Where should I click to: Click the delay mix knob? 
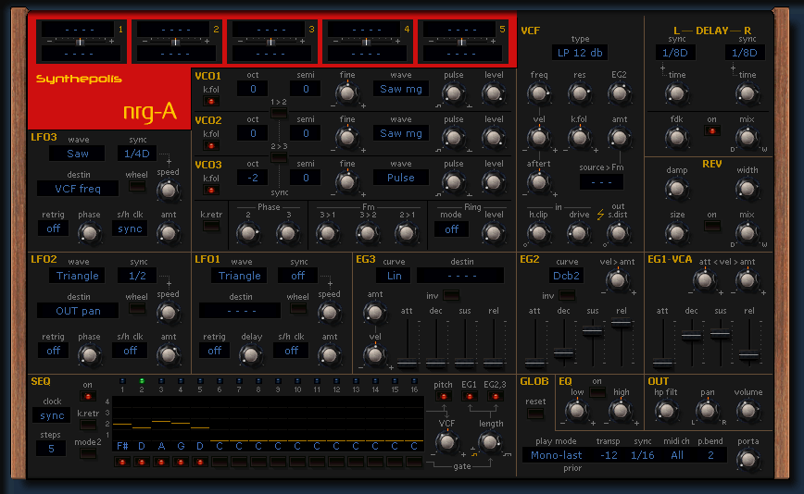[747, 138]
